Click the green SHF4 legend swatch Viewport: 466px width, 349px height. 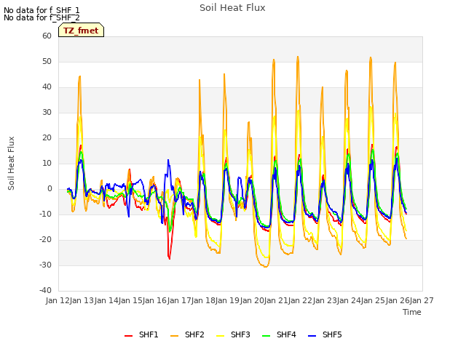pyautogui.click(x=266, y=336)
